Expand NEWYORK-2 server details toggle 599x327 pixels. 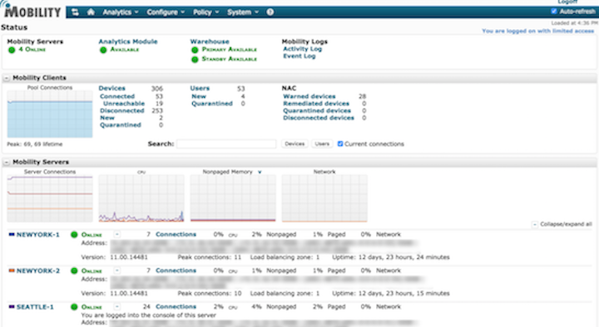(x=117, y=271)
